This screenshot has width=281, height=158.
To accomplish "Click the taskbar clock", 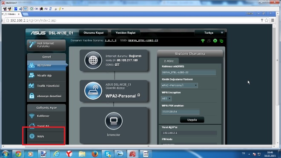I will 270,154.
